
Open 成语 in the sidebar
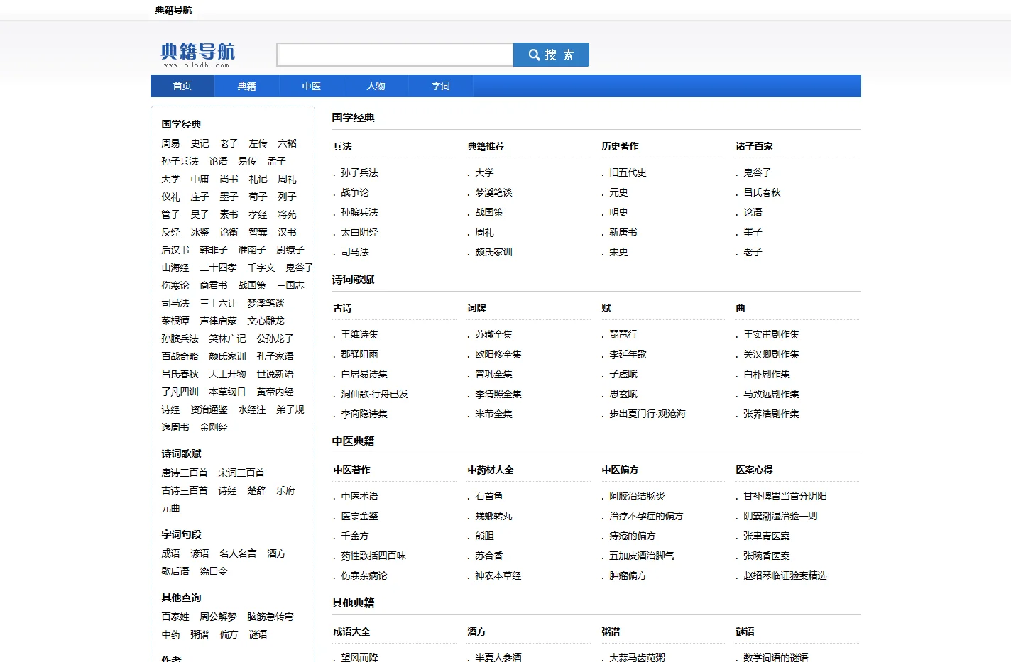click(x=170, y=553)
